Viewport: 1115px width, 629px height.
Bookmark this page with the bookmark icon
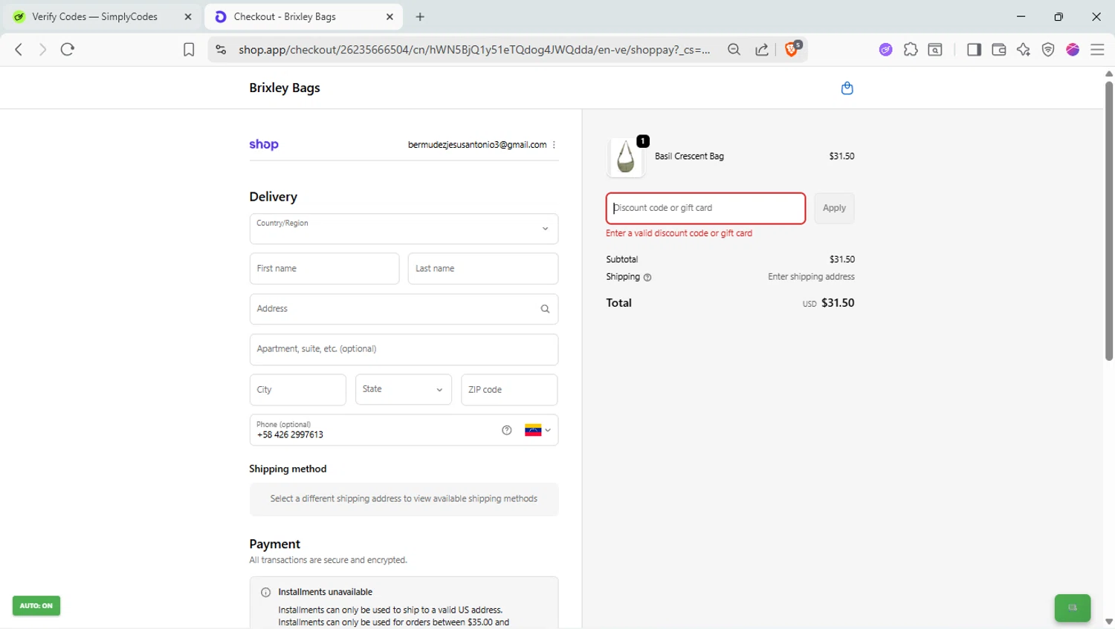coord(189,50)
